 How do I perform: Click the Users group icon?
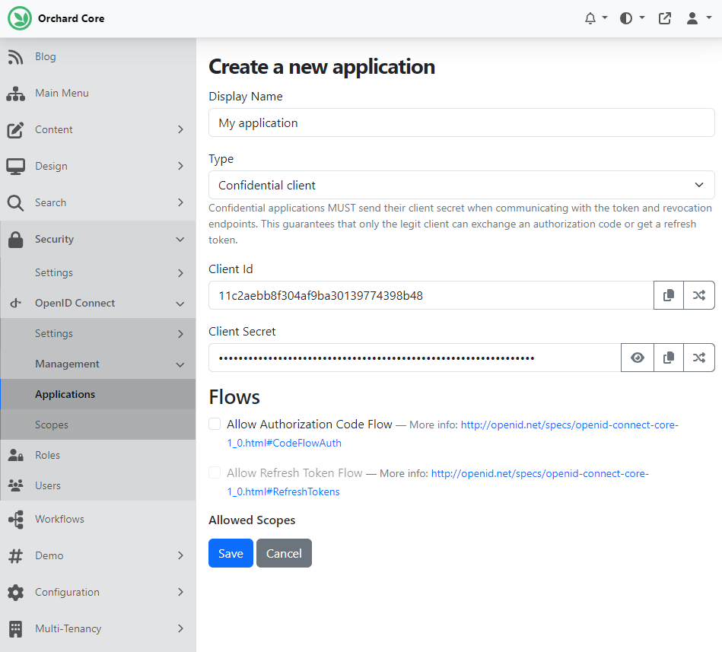pyautogui.click(x=16, y=485)
